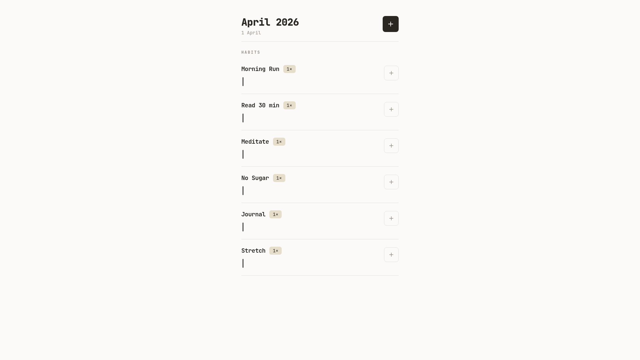Select the 1× badge next to Meditate
The width and height of the screenshot is (640, 360).
[279, 142]
